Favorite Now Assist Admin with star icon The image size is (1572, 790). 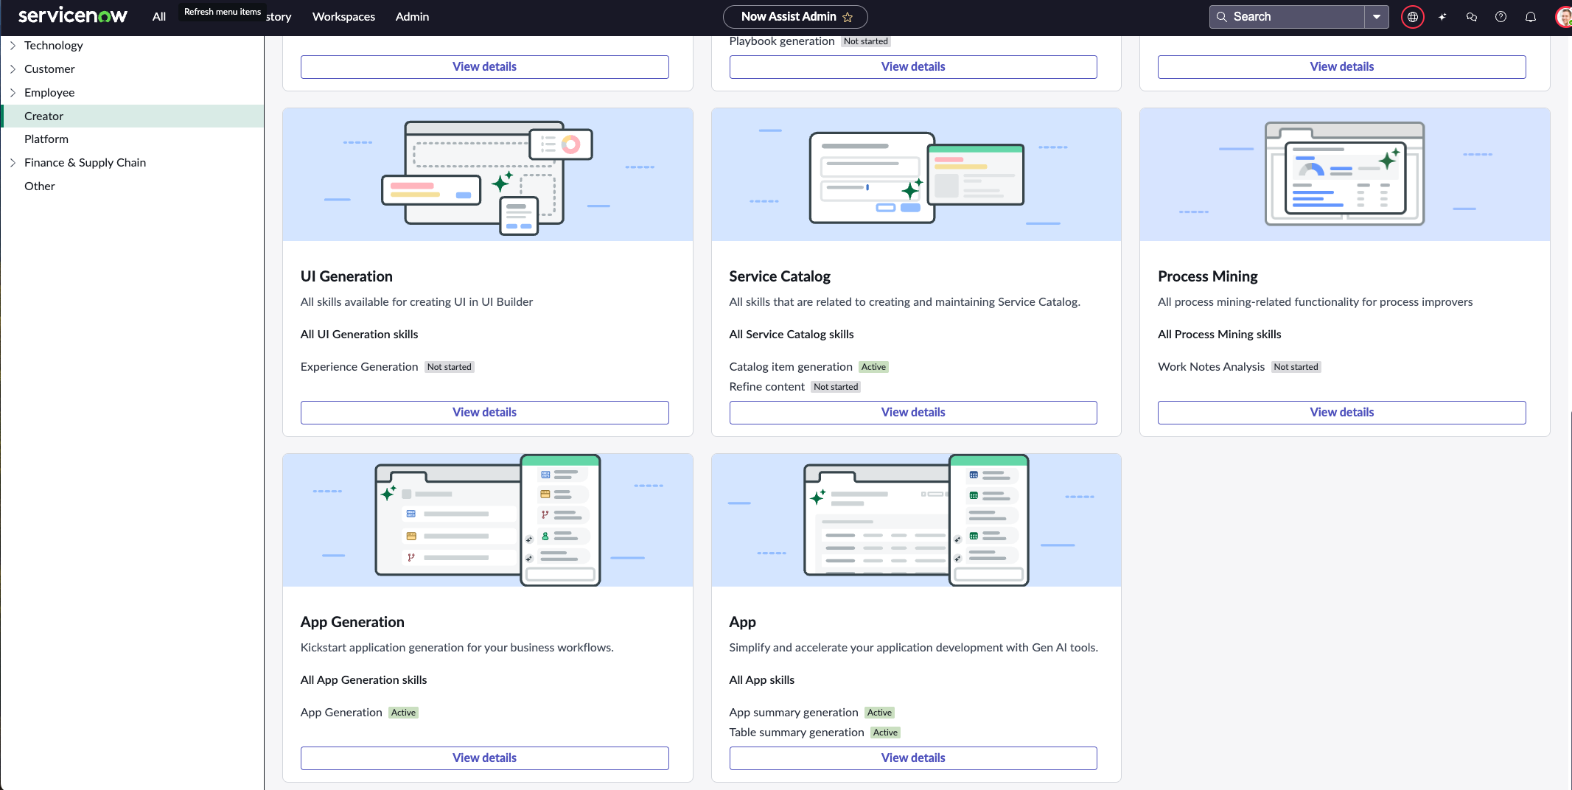[x=848, y=17]
